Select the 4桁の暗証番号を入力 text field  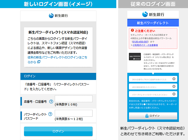tap(150, 86)
